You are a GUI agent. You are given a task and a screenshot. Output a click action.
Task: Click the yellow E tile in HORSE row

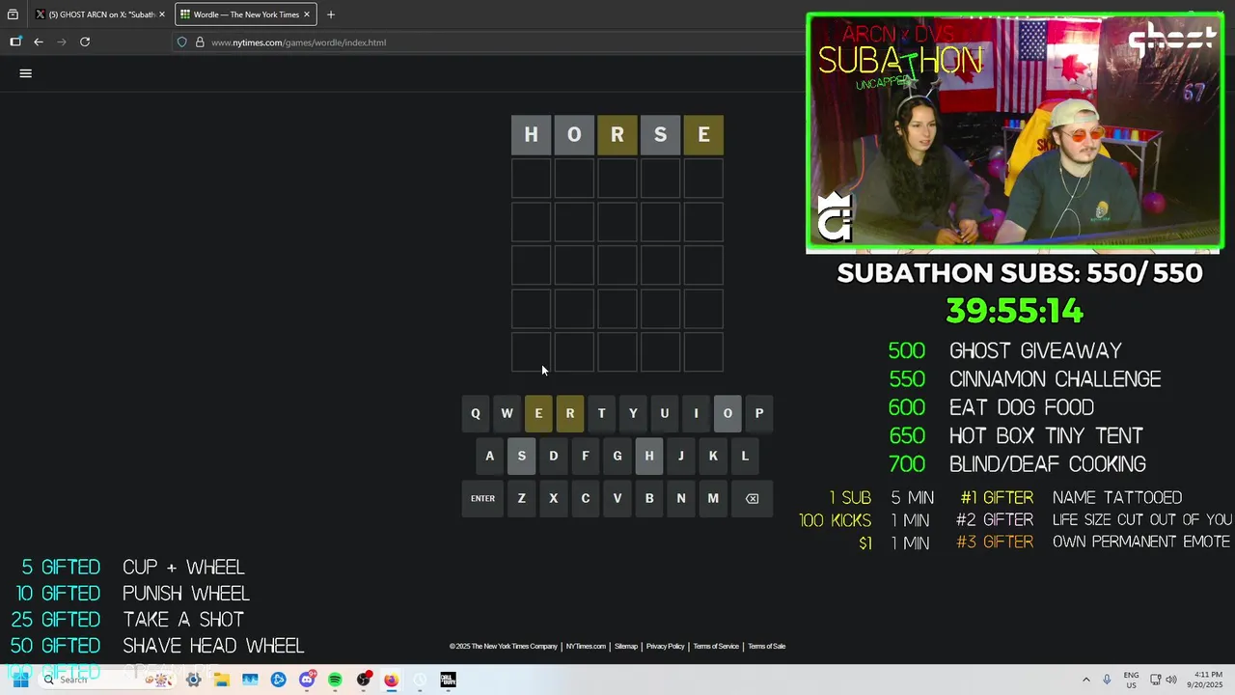coord(703,135)
